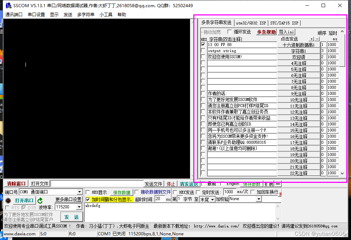The image size is (351, 240).
Task: Click the collapse dash button beside 扩展
Action: pyautogui.click(x=278, y=184)
